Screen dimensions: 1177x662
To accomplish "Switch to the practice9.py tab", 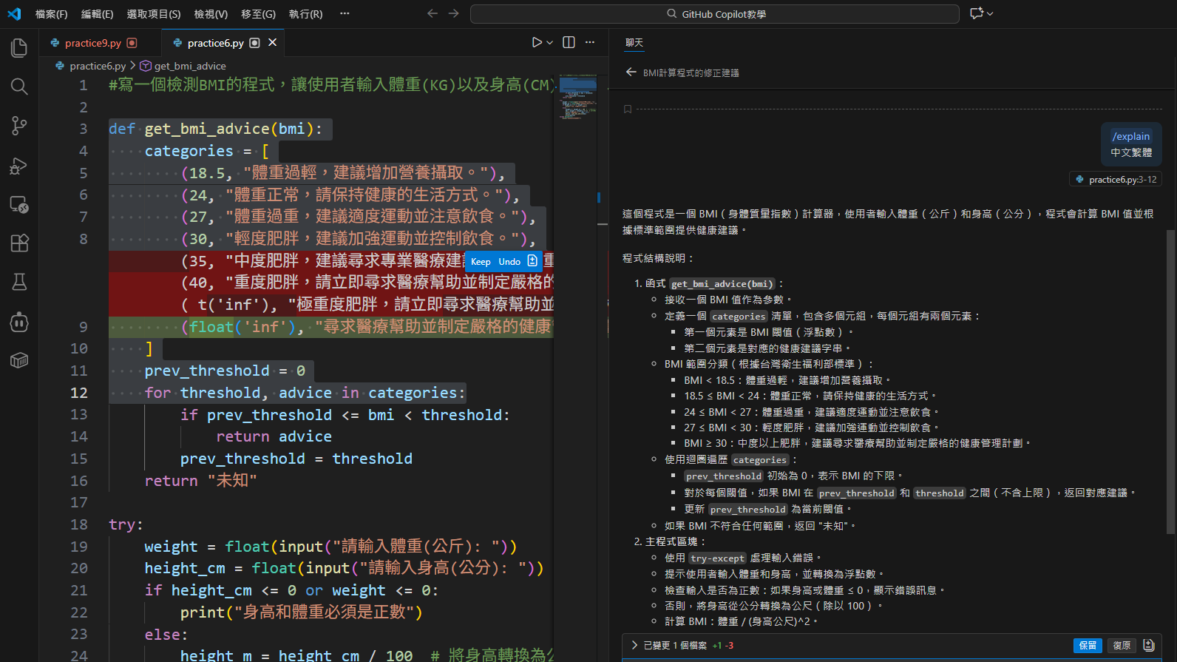I will tap(92, 43).
